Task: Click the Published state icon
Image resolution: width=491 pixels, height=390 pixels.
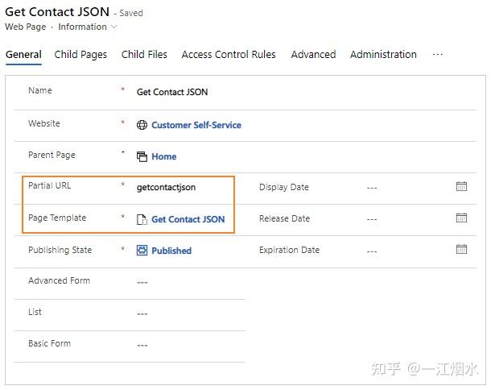Action: click(142, 250)
